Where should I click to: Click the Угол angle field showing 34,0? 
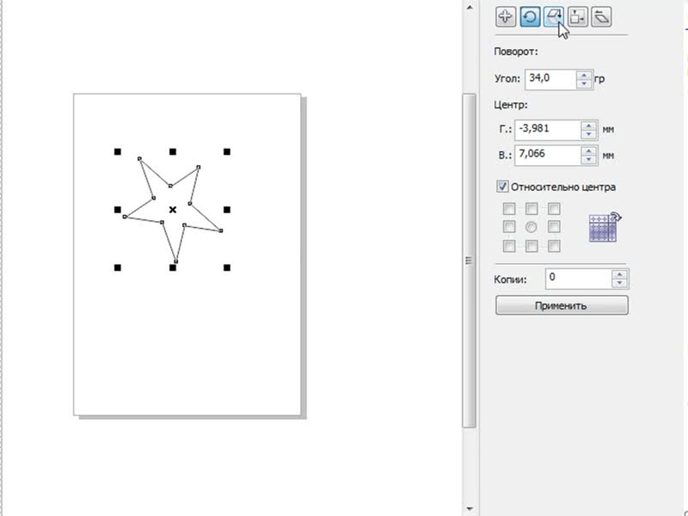551,79
